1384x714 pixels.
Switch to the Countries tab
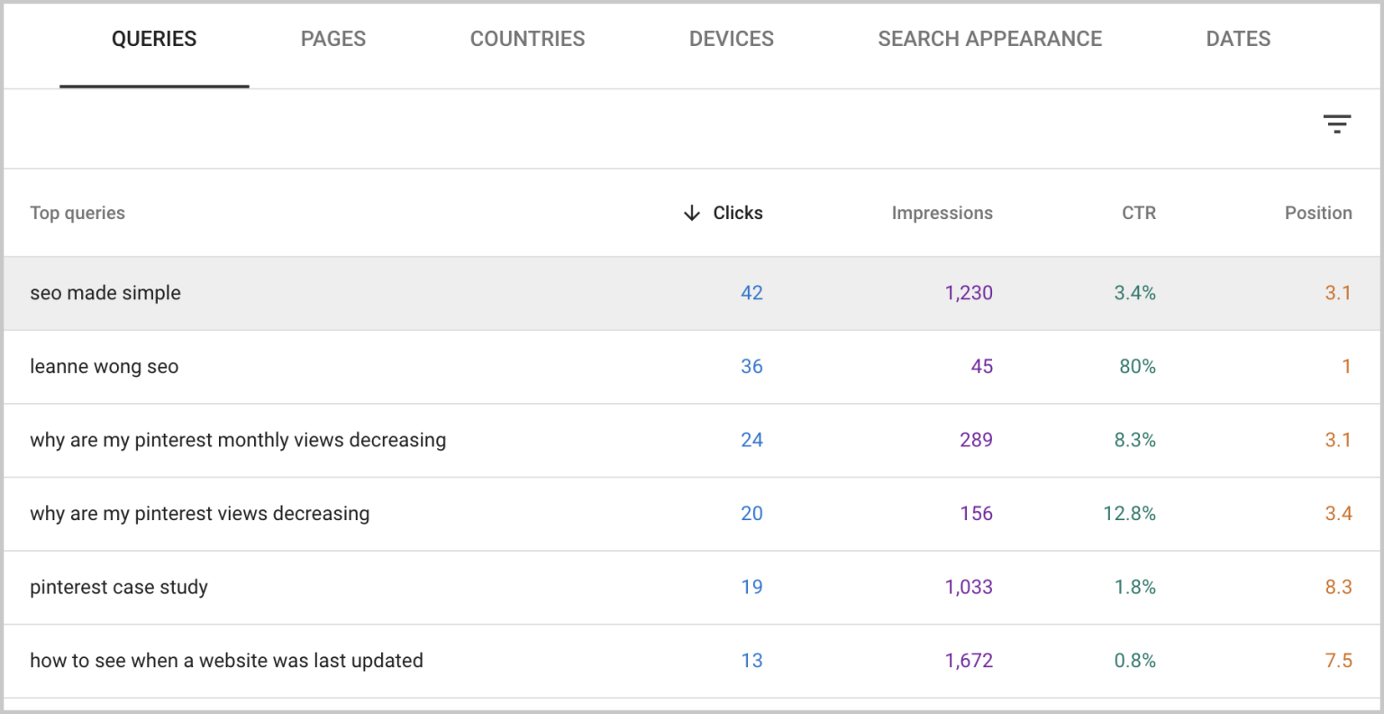click(527, 39)
